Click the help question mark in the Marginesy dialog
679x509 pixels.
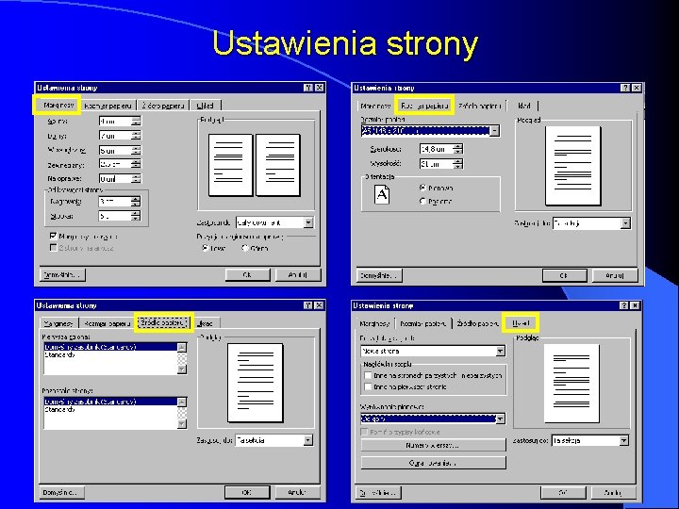[307, 88]
